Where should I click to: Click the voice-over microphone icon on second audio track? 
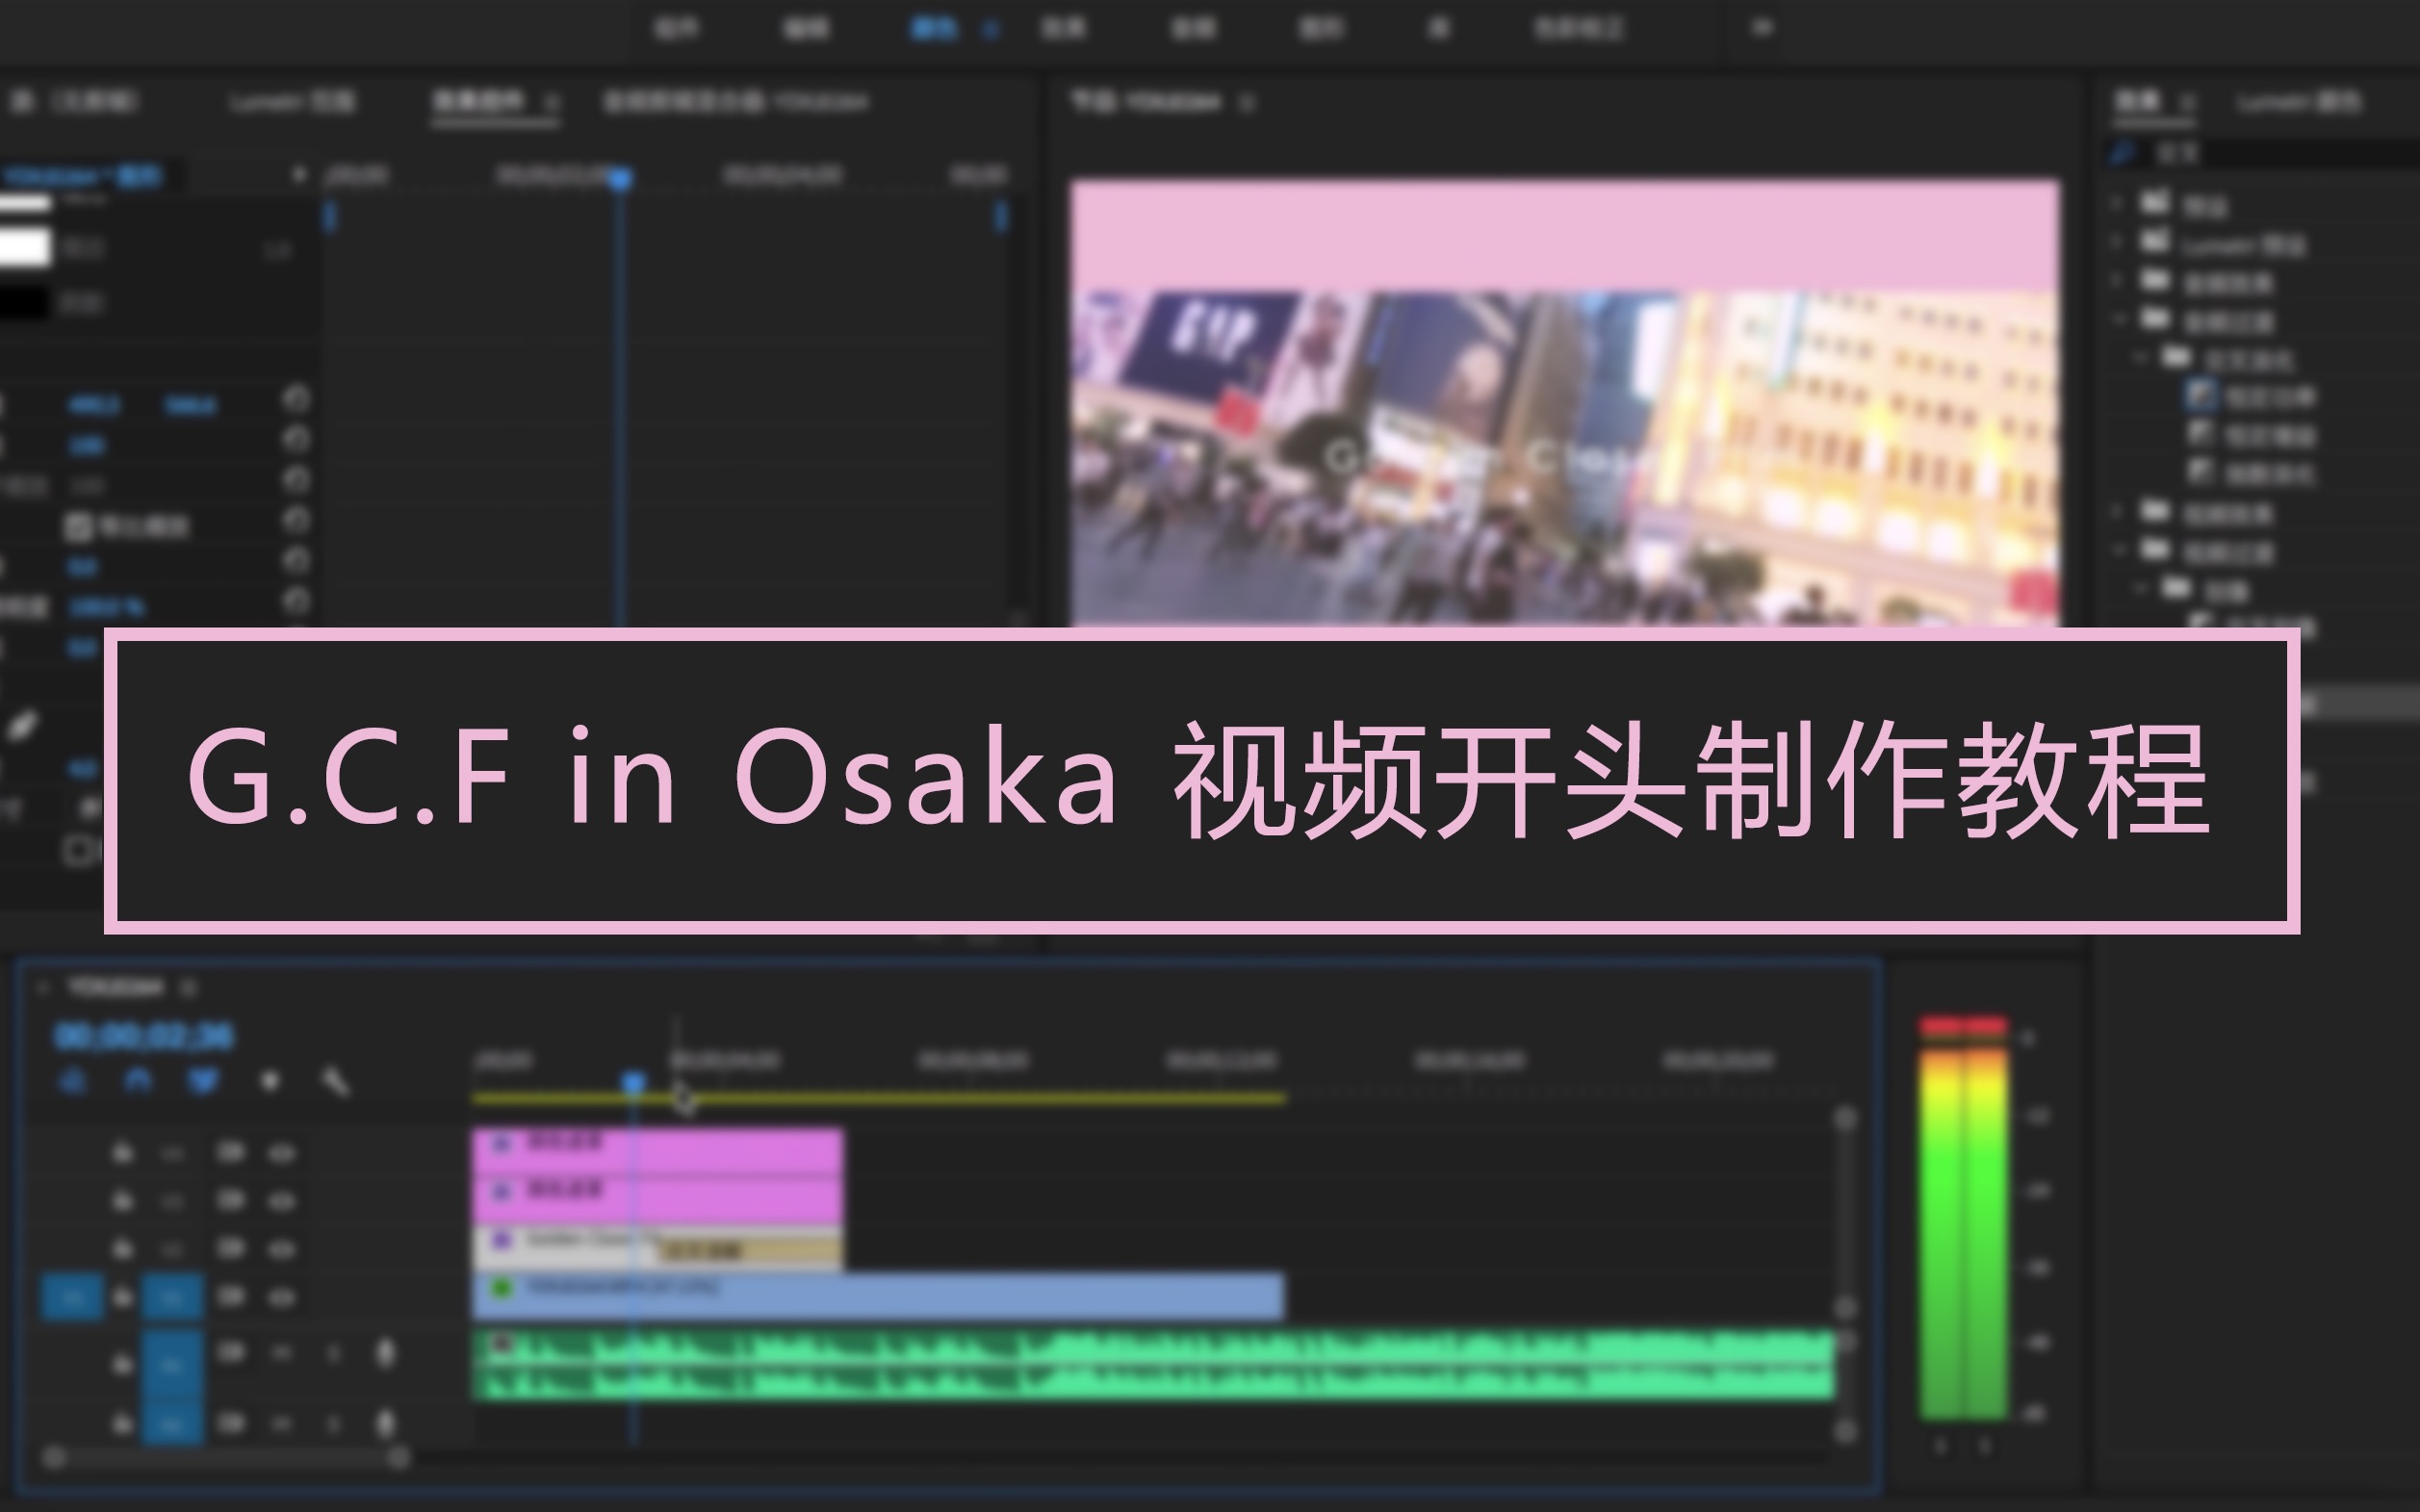pyautogui.click(x=385, y=1423)
